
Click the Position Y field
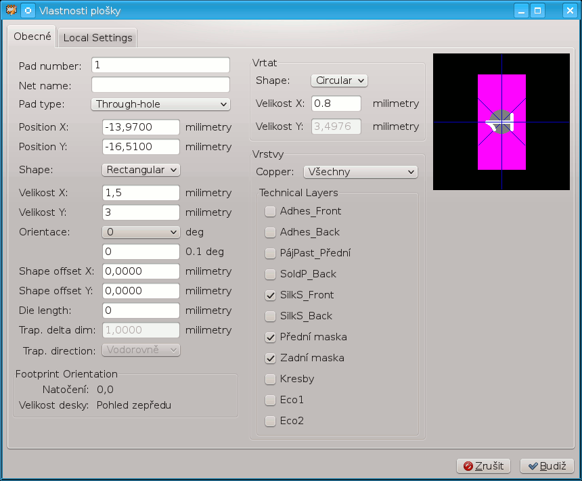click(x=141, y=147)
